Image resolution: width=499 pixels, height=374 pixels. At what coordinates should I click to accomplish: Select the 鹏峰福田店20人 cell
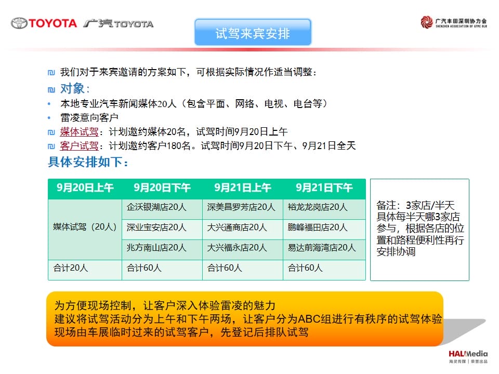pyautogui.click(x=324, y=230)
